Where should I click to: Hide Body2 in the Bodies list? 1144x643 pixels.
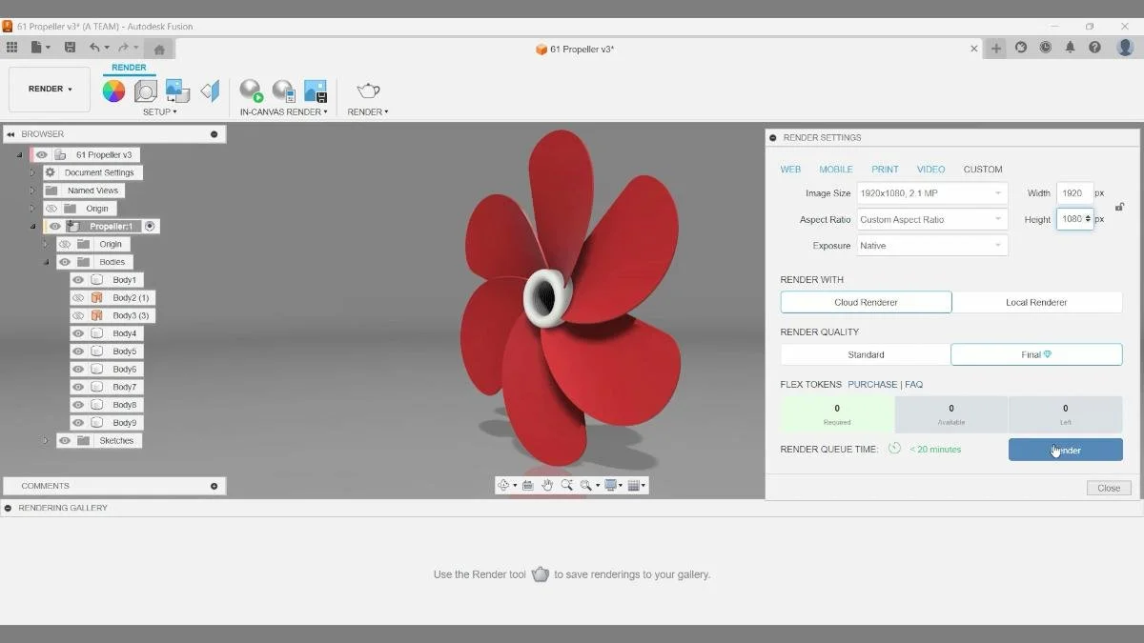pos(78,297)
